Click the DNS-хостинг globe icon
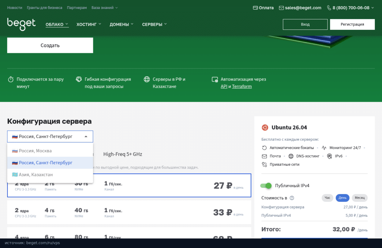Screen dimensions: 382x248 291,156
